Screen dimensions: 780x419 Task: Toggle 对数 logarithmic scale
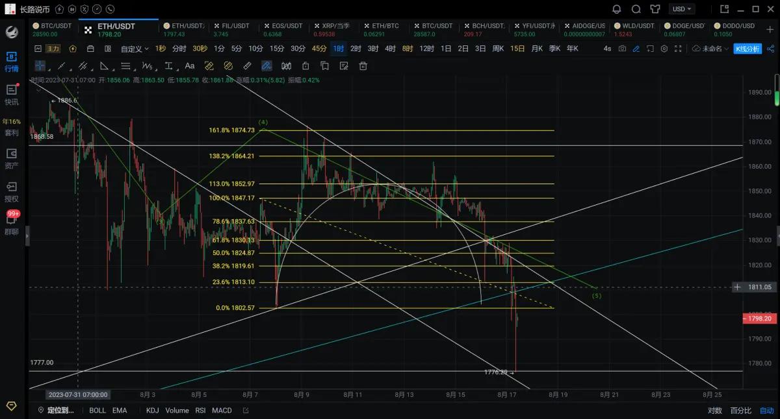714,411
